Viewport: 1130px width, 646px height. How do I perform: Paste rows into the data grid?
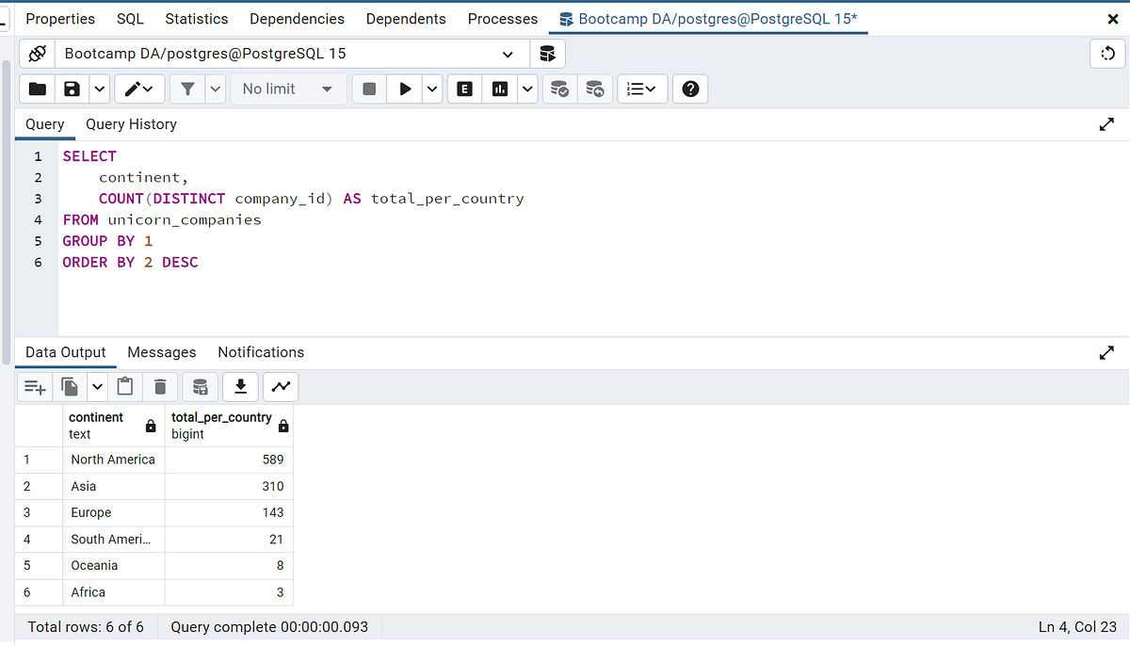(x=125, y=386)
